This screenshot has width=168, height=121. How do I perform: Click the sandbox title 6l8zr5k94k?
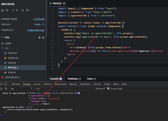[8, 4]
